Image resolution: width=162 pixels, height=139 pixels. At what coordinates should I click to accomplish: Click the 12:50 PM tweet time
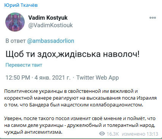coord(18,78)
